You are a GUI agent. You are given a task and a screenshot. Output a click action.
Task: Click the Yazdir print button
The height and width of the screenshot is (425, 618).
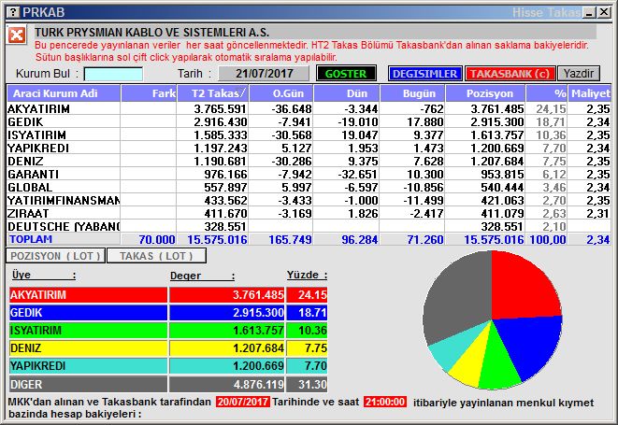(x=578, y=74)
